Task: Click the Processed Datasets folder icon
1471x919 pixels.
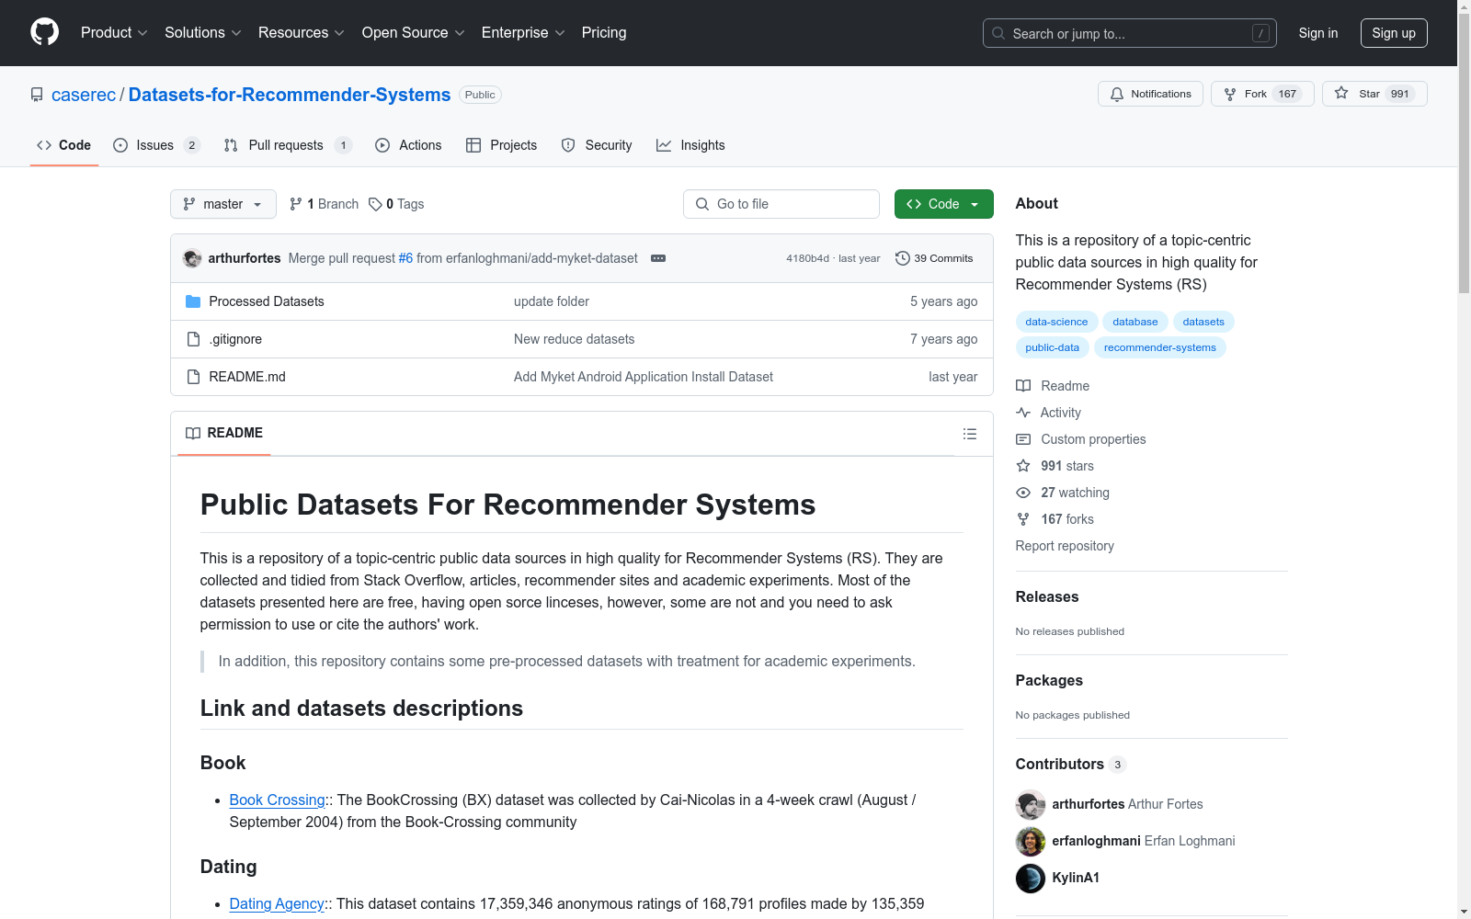Action: coord(193,301)
